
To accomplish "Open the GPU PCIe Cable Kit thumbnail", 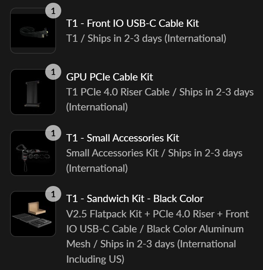I will pyautogui.click(x=33, y=92).
